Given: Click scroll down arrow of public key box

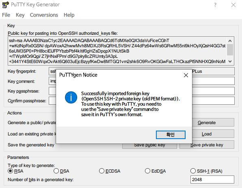Looking at the screenshot, I should tap(230, 61).
